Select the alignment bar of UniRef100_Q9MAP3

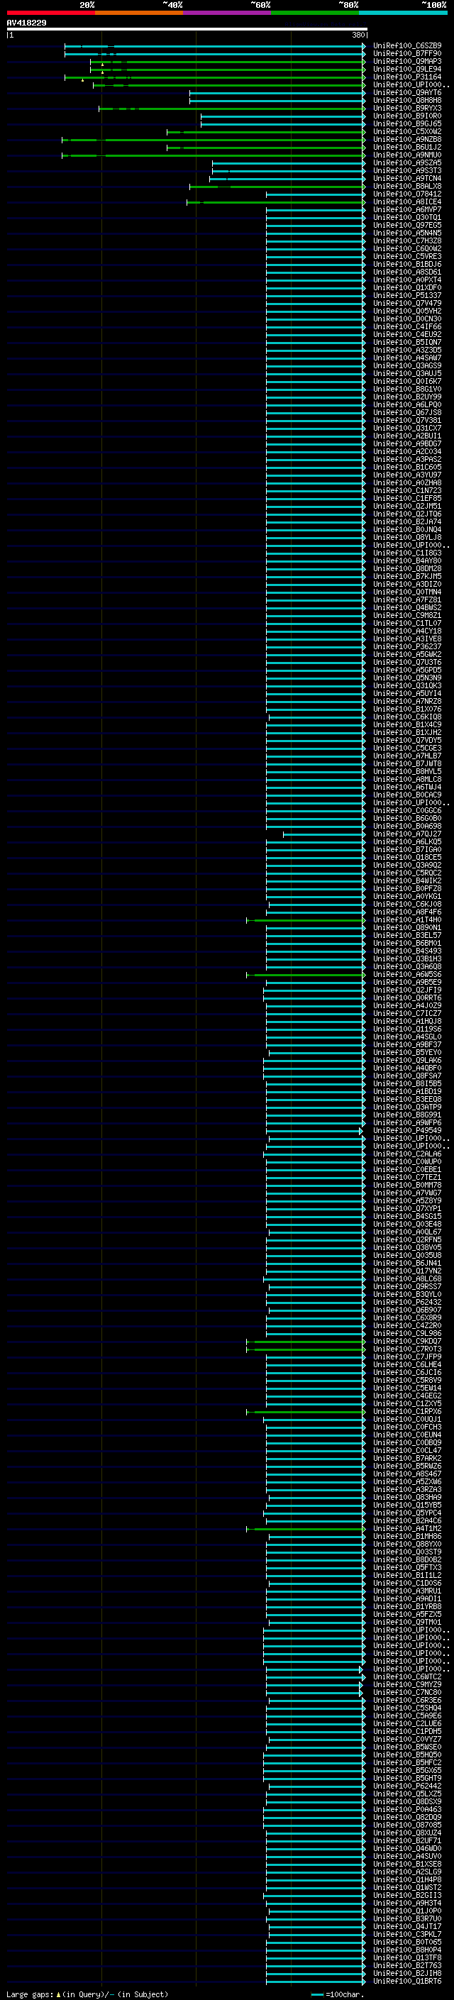(228, 61)
